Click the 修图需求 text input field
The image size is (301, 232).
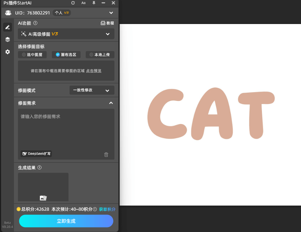pyautogui.click(x=66, y=129)
